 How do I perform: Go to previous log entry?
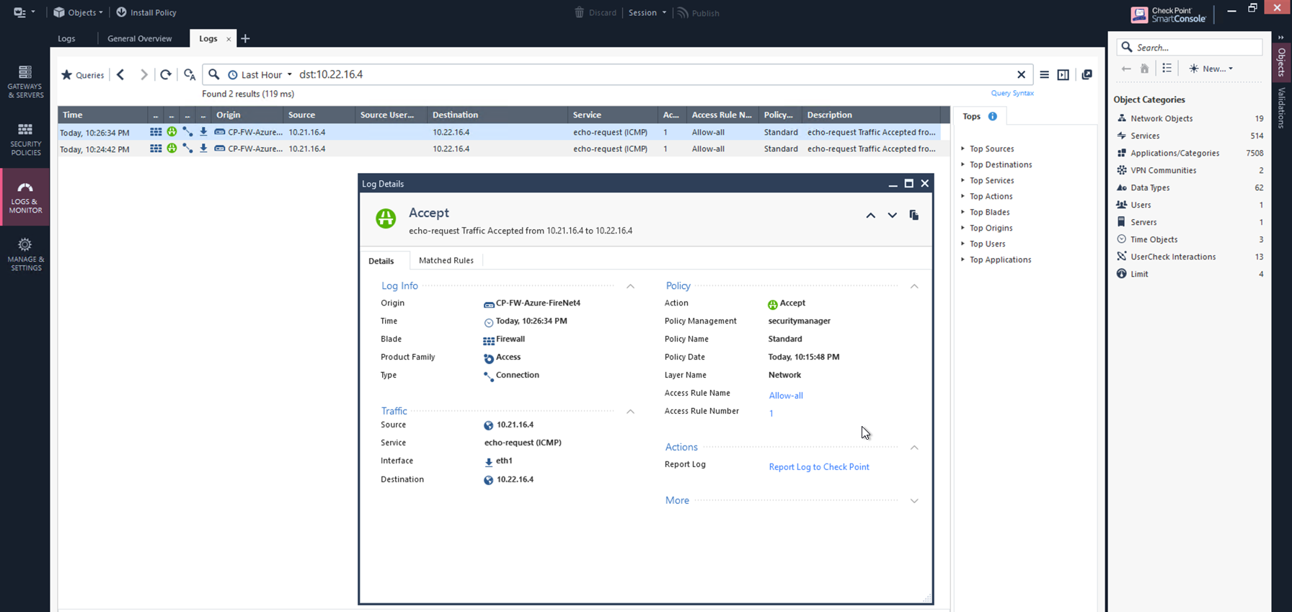tap(870, 215)
